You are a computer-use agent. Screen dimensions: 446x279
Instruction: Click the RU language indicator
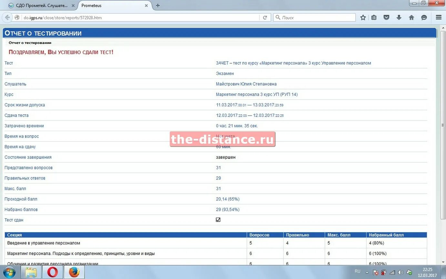pos(358,272)
